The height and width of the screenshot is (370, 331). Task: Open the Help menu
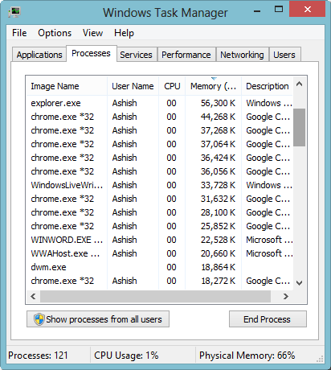pos(124,33)
